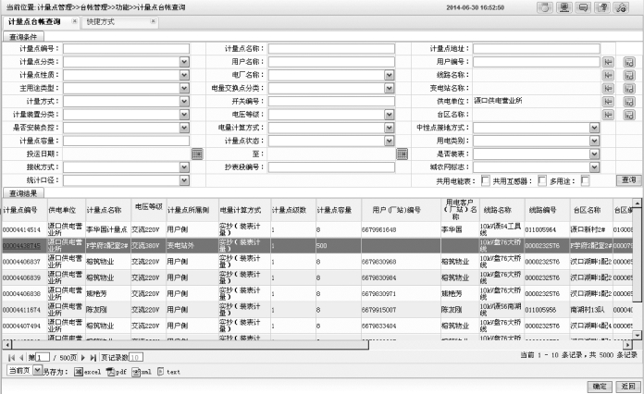This screenshot has width=644, height=394.
Task: Click the 页记录数 input box
Action: click(136, 358)
